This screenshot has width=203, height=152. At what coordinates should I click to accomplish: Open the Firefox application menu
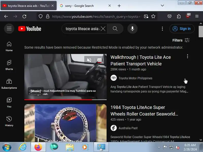pyautogui.click(x=197, y=16)
